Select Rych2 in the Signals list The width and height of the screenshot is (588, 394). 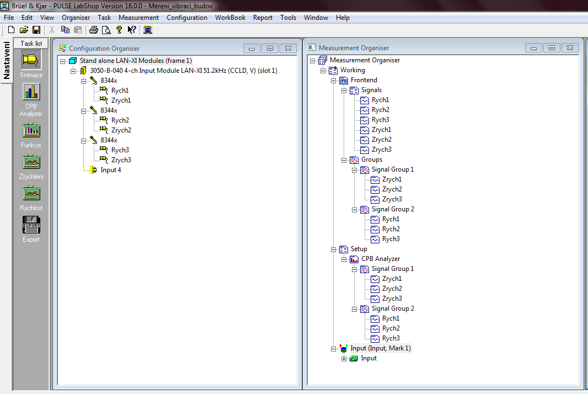click(380, 110)
